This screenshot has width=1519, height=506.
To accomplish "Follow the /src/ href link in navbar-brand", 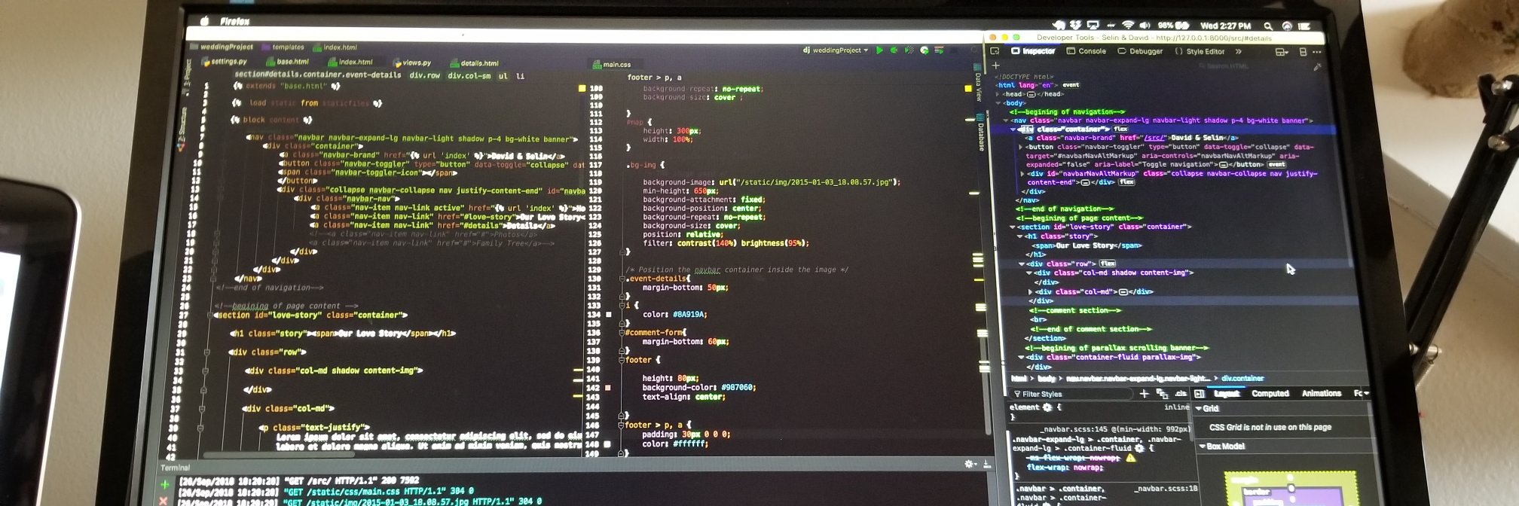I will pyautogui.click(x=1154, y=138).
